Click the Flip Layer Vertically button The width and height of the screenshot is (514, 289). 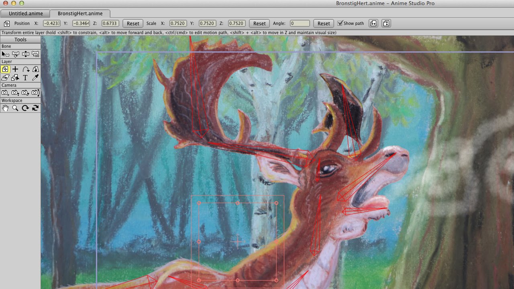point(386,23)
